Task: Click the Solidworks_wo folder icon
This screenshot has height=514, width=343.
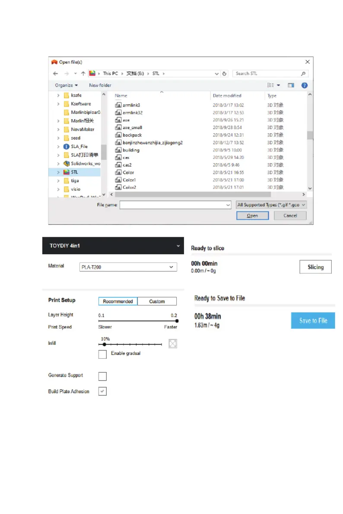Action: [x=66, y=164]
